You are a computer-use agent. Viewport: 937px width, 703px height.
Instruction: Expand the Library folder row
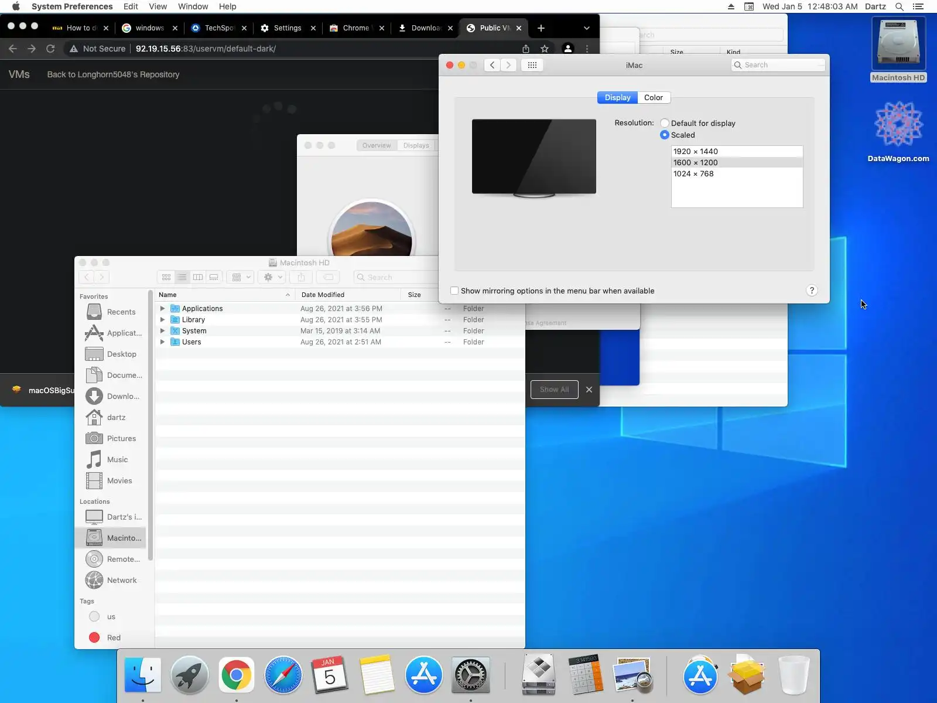pos(163,319)
